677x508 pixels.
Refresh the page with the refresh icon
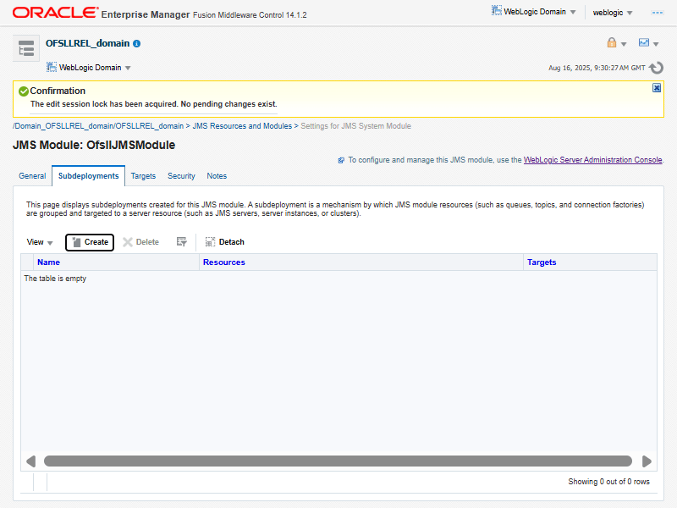pyautogui.click(x=657, y=68)
